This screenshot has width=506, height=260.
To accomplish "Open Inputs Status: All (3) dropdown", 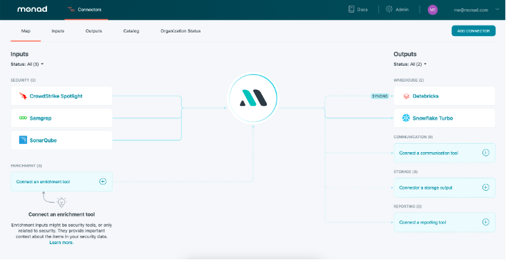I will pyautogui.click(x=27, y=64).
